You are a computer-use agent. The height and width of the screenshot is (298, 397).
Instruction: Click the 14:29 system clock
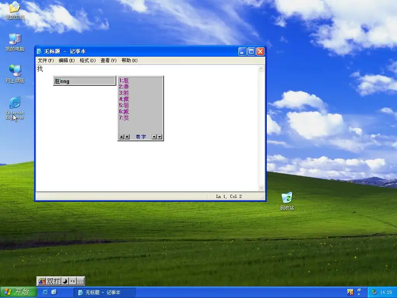pos(386,293)
